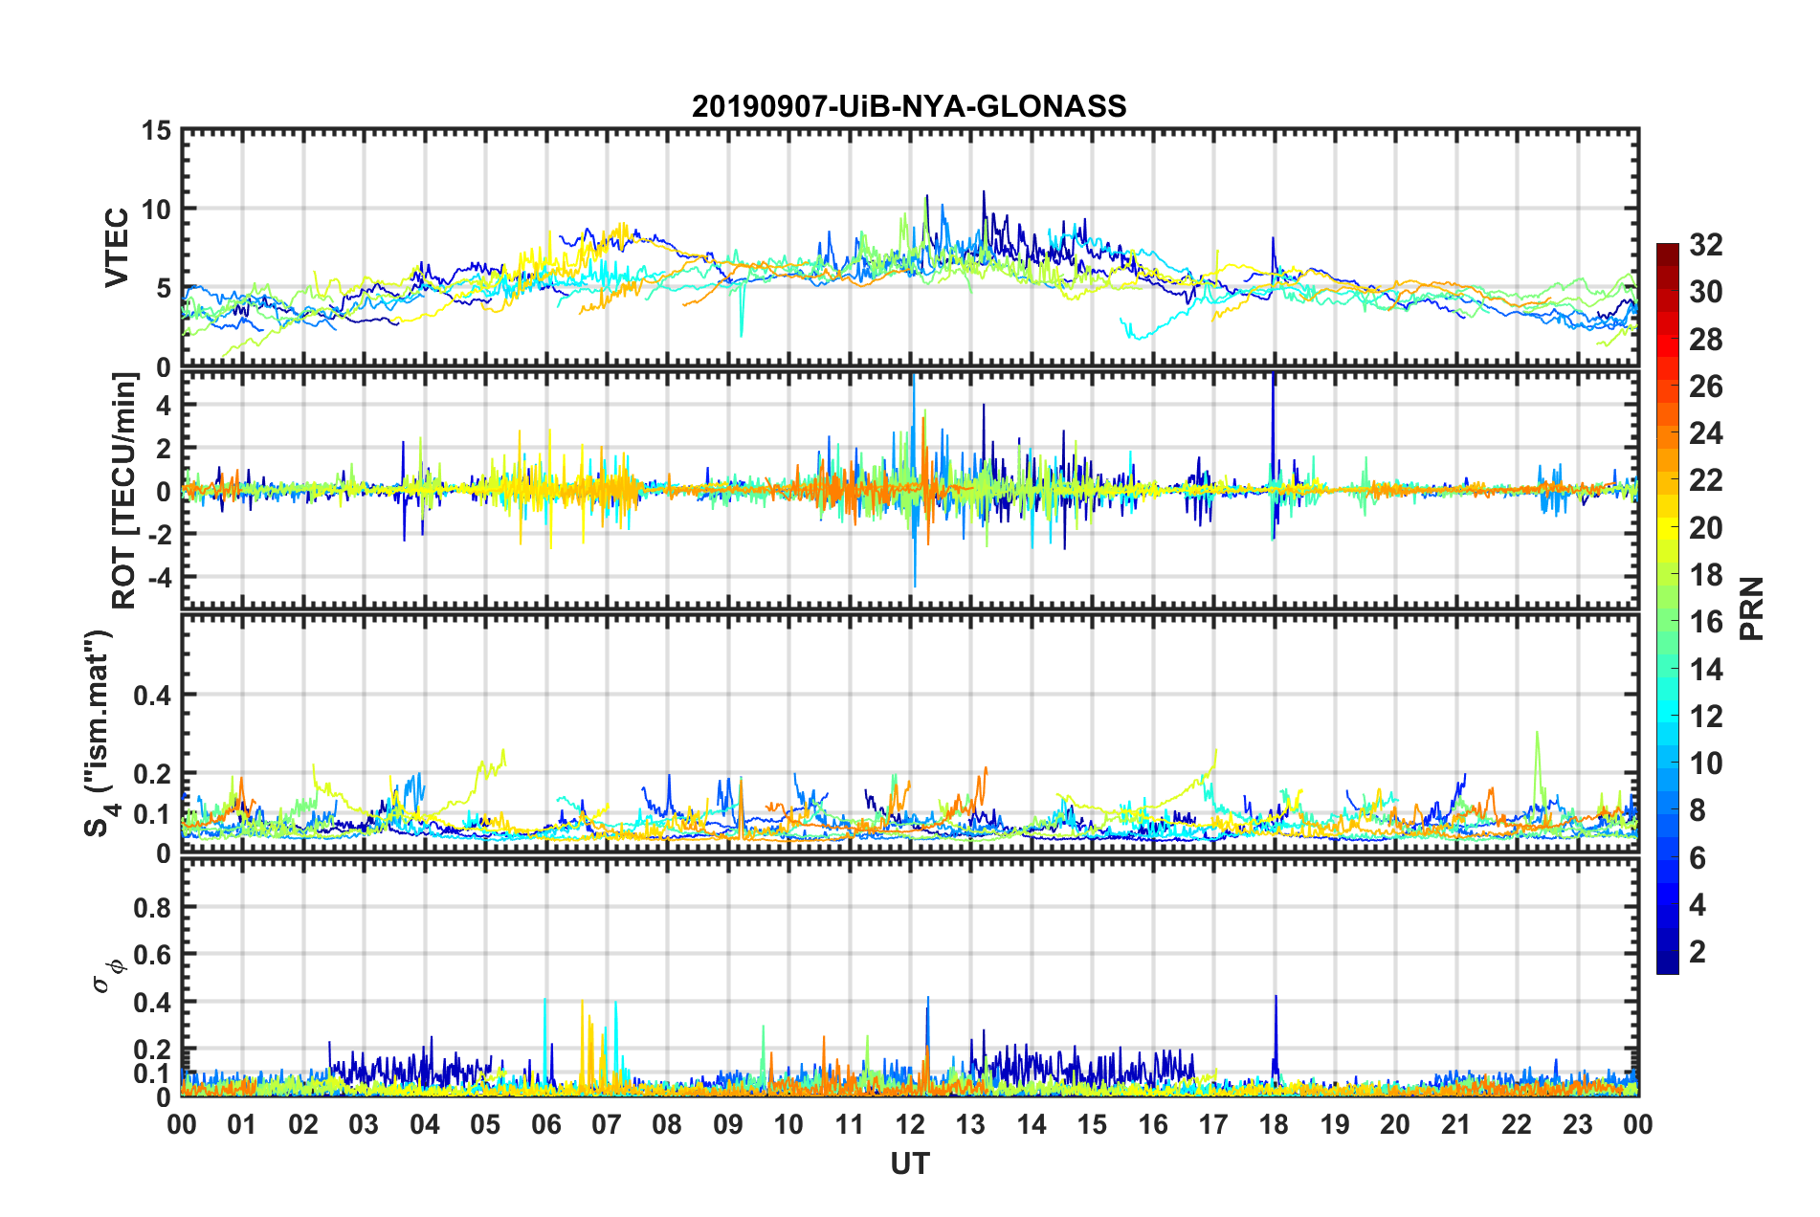Click UT axis tick label 09
This screenshot has height=1217, width=1820.
tap(728, 1124)
